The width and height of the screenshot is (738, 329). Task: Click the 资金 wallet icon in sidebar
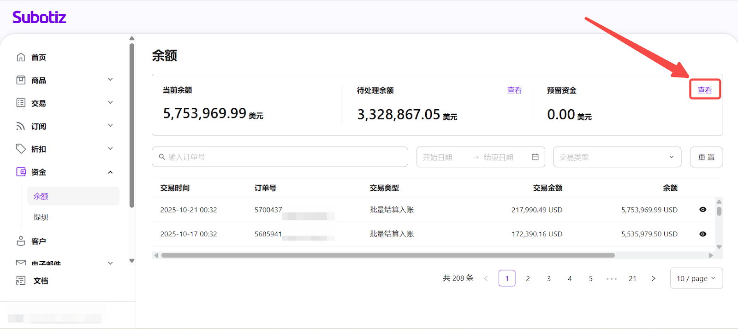[21, 172]
